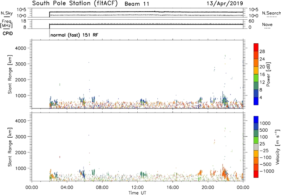Click 'Slant Range [km]' label of velocity panel
Screen dimensions: 281x195
(x=10, y=147)
